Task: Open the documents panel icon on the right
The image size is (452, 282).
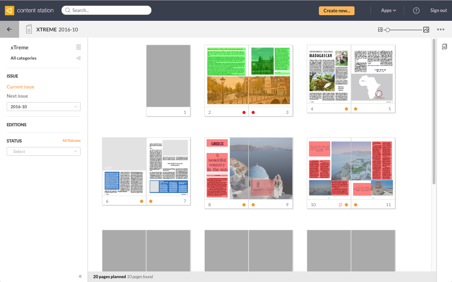Action: tap(444, 46)
